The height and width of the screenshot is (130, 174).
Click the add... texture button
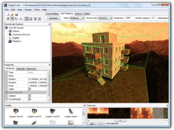click(93, 124)
